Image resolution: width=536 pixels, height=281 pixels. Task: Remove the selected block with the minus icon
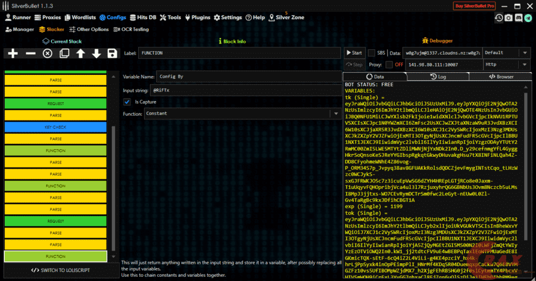(30, 53)
